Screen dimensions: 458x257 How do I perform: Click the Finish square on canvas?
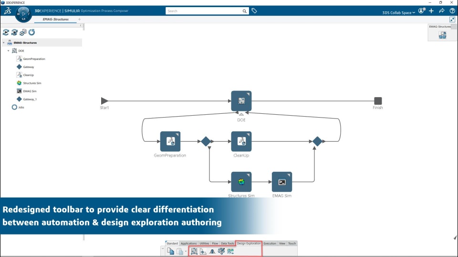click(378, 101)
